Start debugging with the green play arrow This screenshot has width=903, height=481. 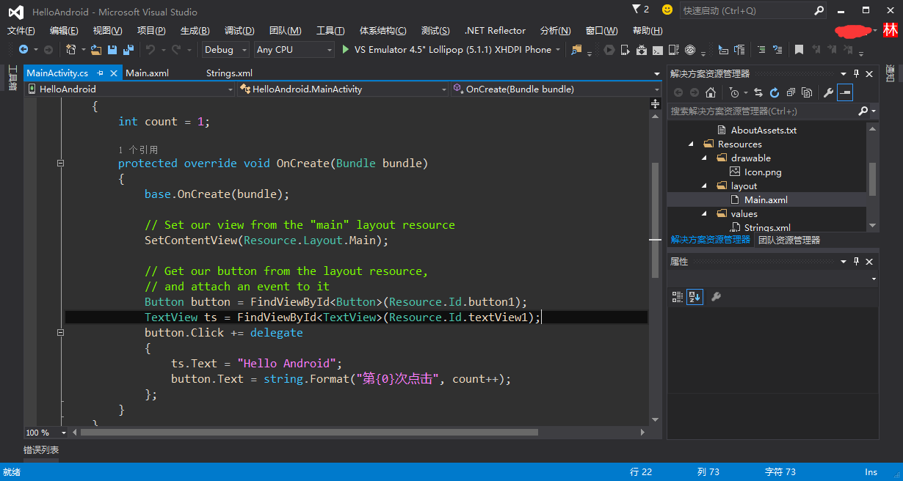point(347,50)
